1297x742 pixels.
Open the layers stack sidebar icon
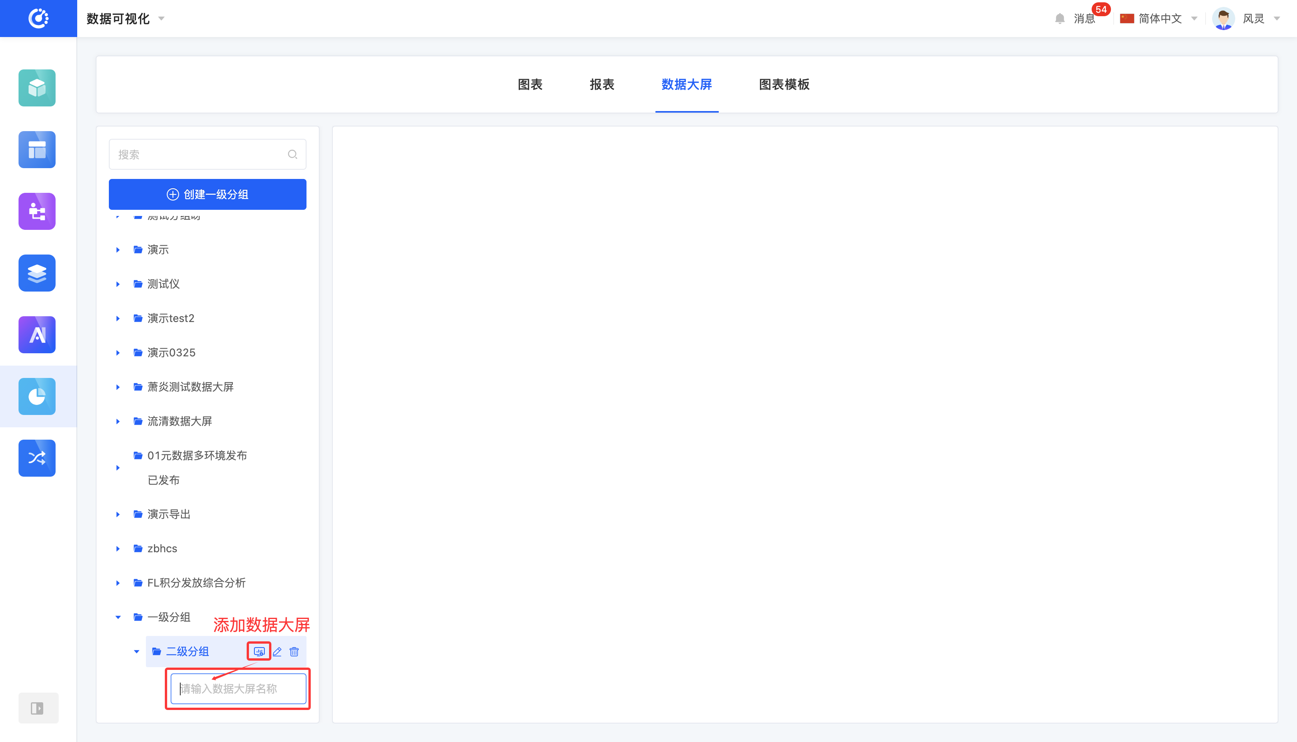(37, 273)
